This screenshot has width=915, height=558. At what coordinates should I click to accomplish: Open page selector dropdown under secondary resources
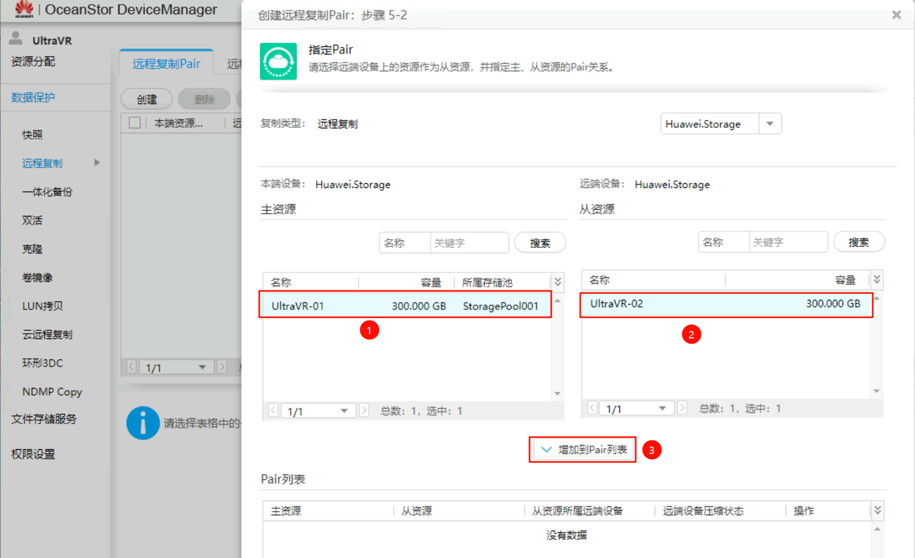[662, 409]
